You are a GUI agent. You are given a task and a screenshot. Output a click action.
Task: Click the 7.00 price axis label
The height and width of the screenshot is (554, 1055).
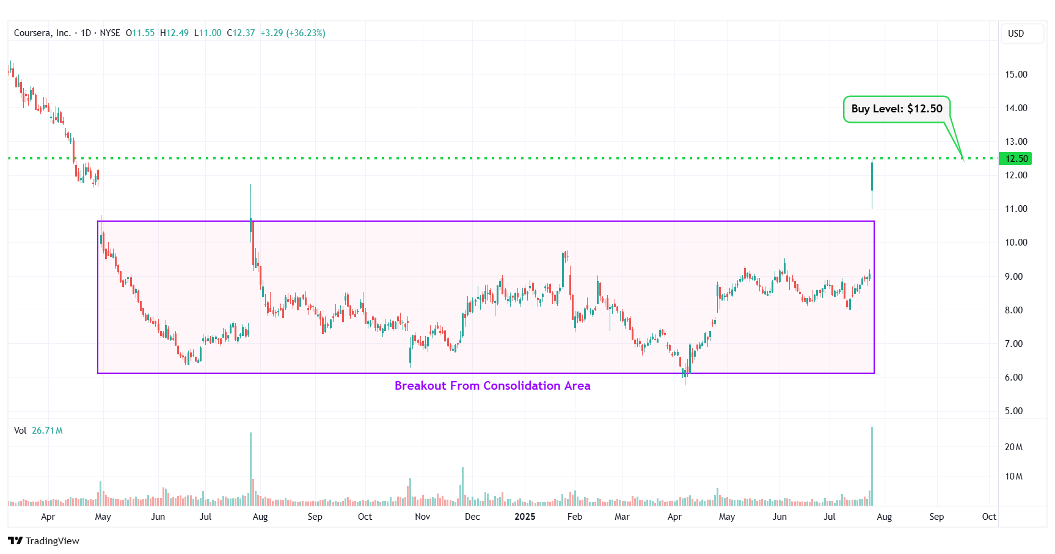1013,344
